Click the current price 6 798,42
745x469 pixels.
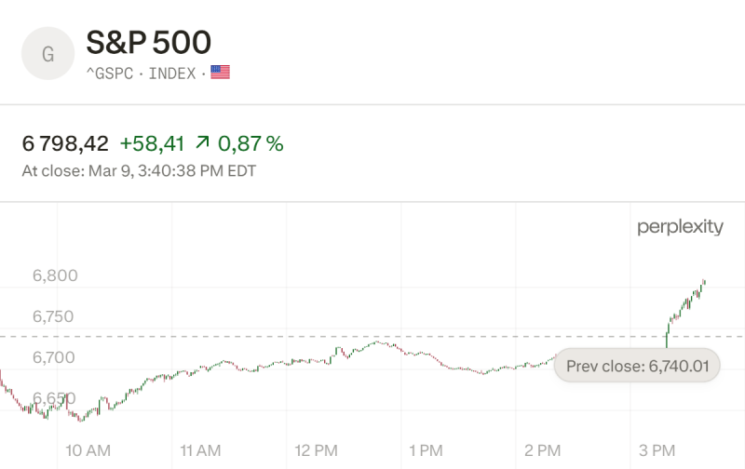coord(65,143)
